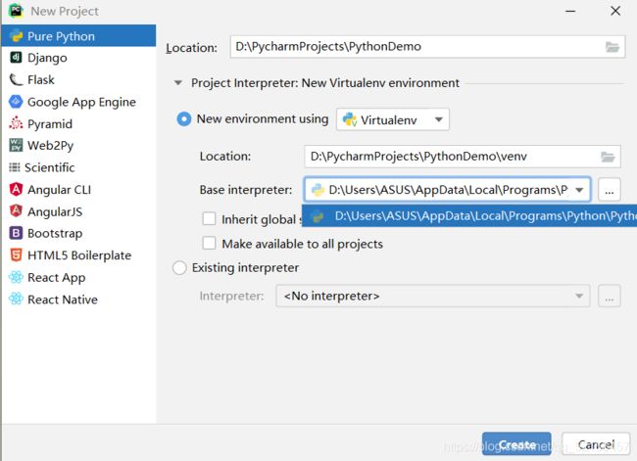Image resolution: width=637 pixels, height=461 pixels.
Task: Open the No interpreter dropdown
Action: point(433,296)
